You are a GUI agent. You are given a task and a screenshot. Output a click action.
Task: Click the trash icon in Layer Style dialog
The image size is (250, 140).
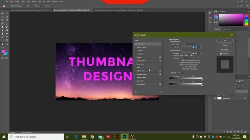161,92
